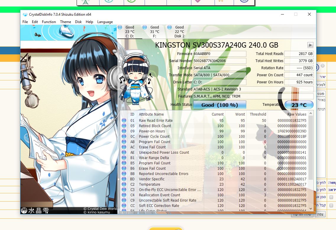Click the Raw Read Error Rate status orb
Viewport: 336px width, 230px height.
click(124, 121)
